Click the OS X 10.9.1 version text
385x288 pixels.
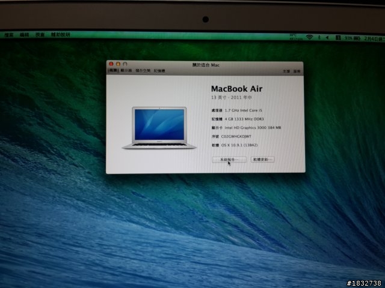click(x=239, y=145)
